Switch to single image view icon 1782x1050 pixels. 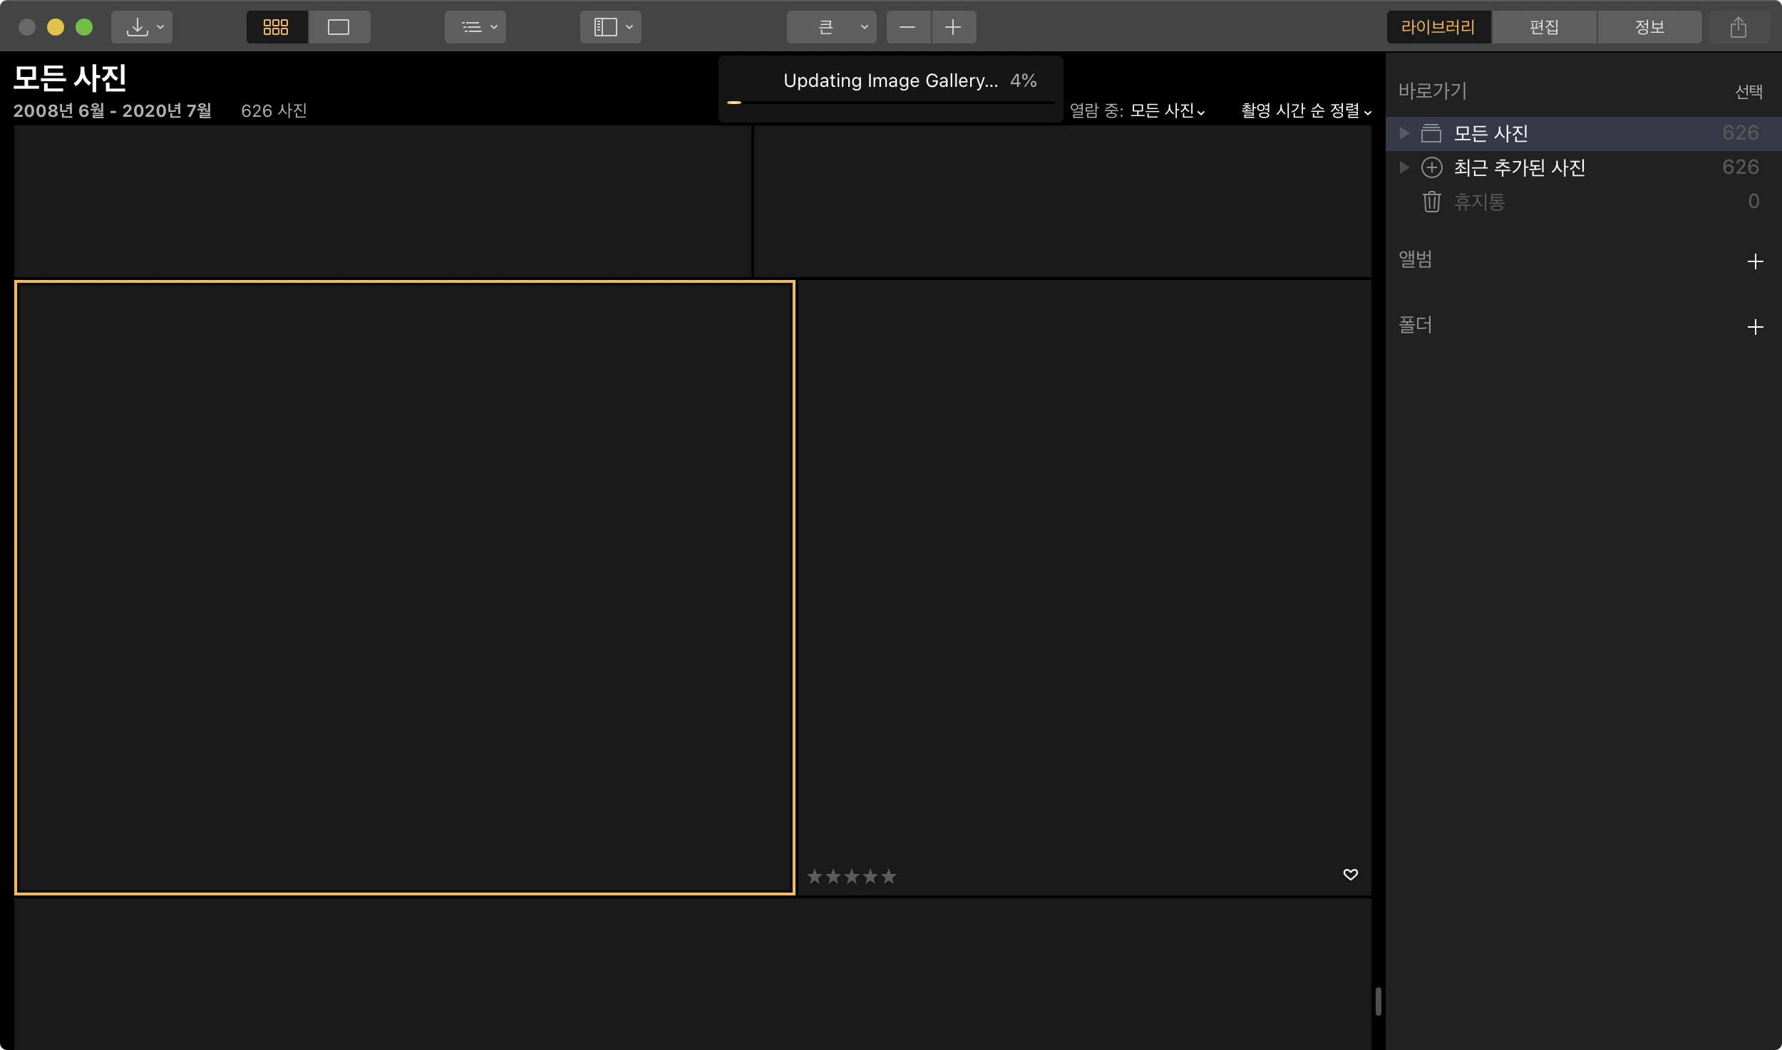click(339, 27)
